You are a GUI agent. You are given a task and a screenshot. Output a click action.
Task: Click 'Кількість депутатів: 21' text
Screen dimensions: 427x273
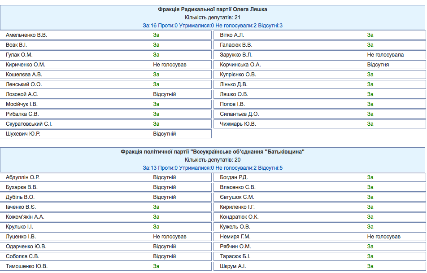(x=213, y=18)
